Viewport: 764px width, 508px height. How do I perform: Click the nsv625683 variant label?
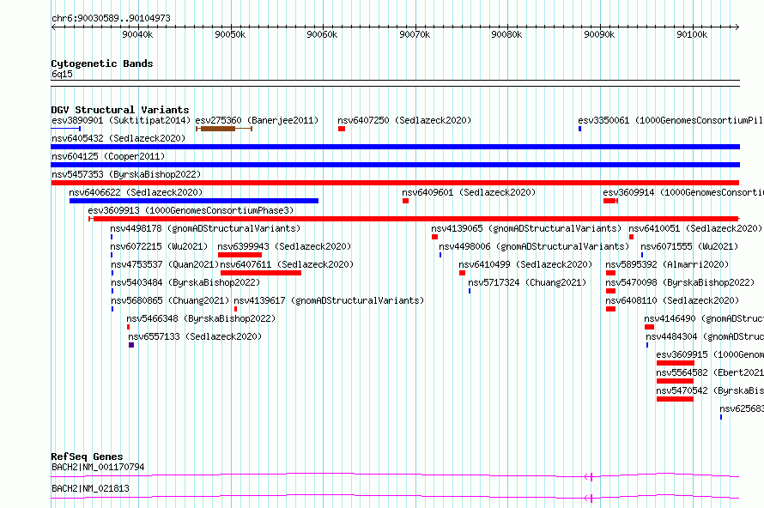click(742, 408)
